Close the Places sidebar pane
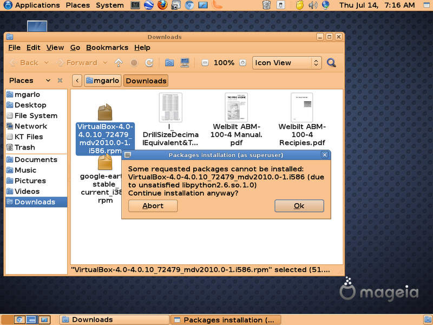The width and height of the screenshot is (433, 325). [60, 80]
